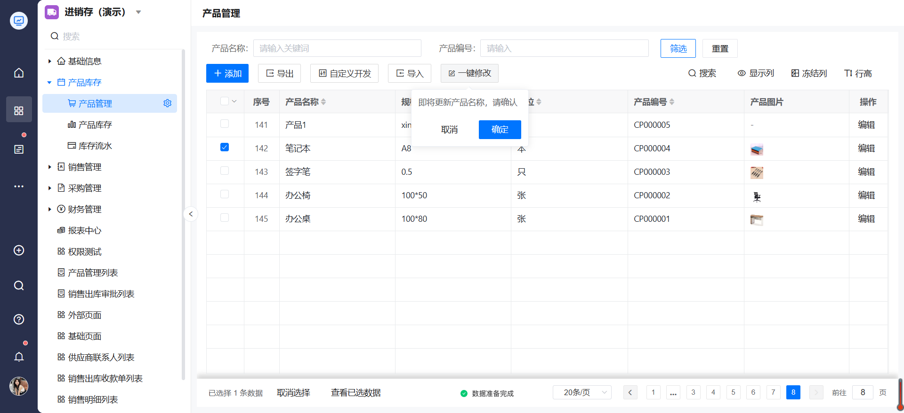Click the 取消 button in the popup

(449, 130)
